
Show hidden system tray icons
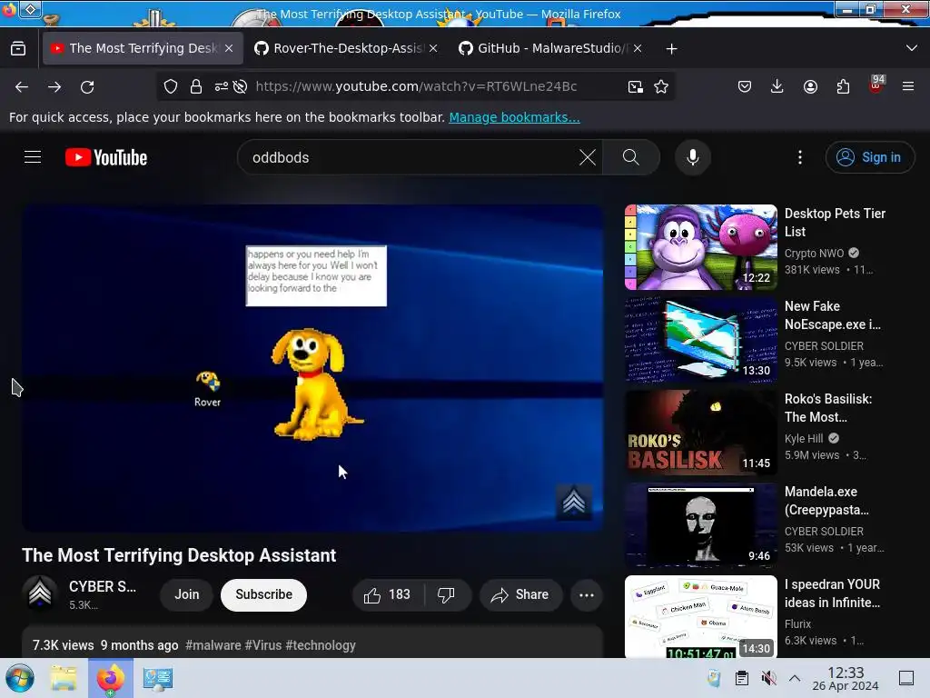(795, 678)
